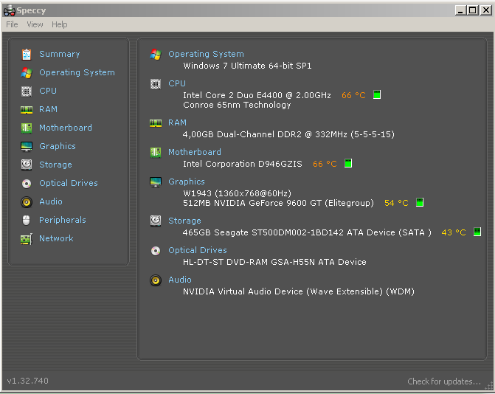Screen dimensions: 495x394
Task: Click the version number v1.32.740
Action: (x=28, y=381)
